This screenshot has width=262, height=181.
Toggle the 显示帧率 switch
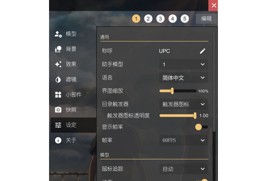tap(202, 127)
